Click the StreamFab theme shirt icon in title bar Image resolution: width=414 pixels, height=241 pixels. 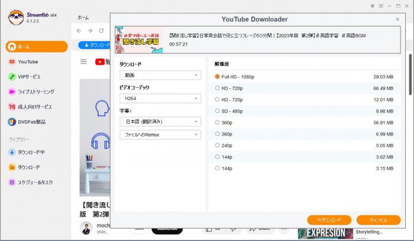coord(373,6)
